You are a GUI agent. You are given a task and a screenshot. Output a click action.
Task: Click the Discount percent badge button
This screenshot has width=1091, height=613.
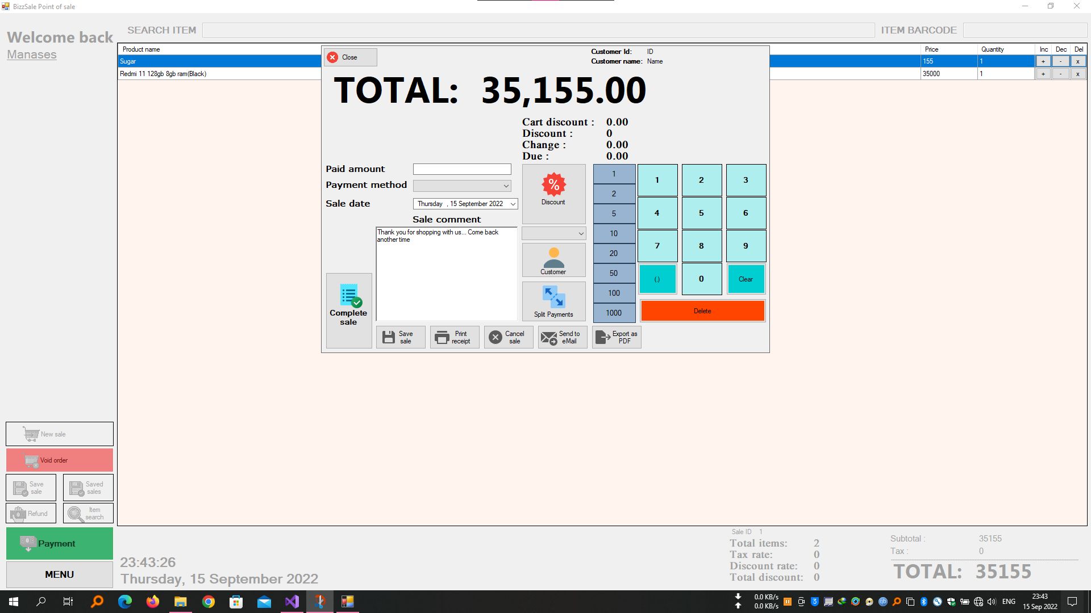click(x=553, y=194)
